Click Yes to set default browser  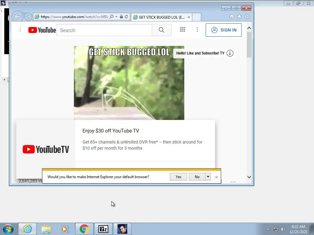[178, 177]
